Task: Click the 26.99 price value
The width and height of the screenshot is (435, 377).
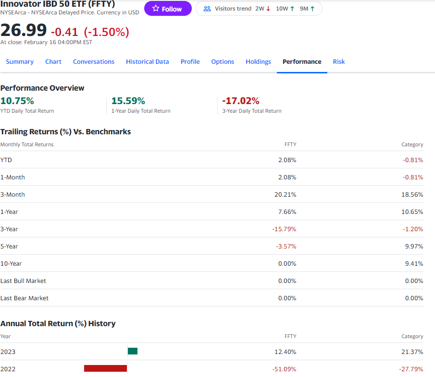Action: coord(24,30)
